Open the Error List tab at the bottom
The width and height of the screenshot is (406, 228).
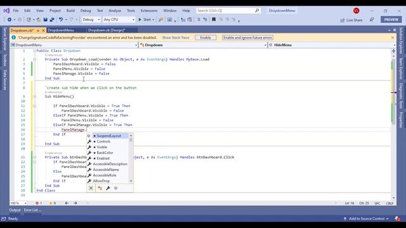point(32,210)
